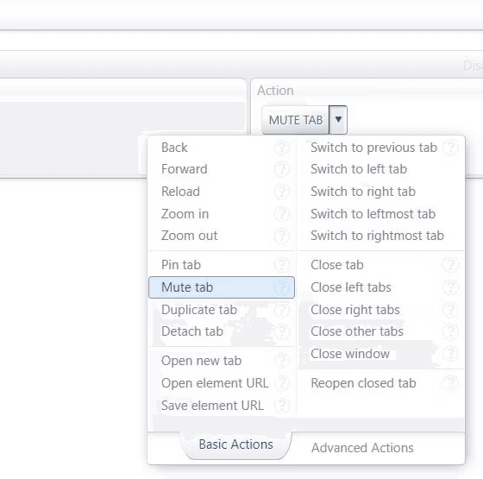
Task: Click help icon beside Close window
Action: (450, 354)
